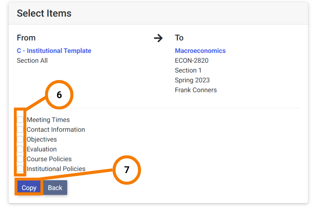This screenshot has height=207, width=321.
Task: Click the Section All text under From
Action: pos(32,60)
